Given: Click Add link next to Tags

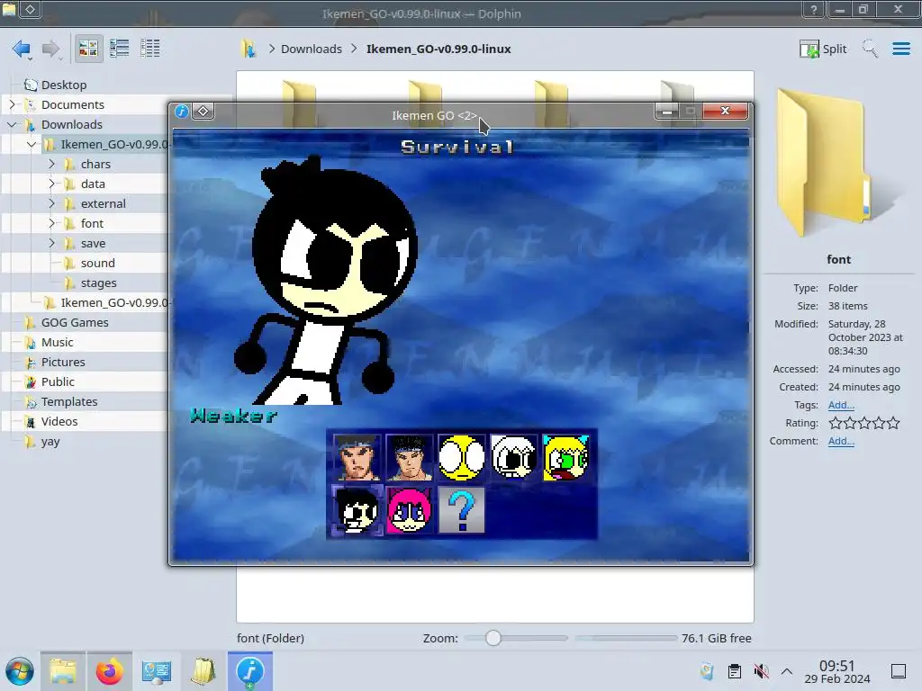Looking at the screenshot, I should pyautogui.click(x=841, y=405).
